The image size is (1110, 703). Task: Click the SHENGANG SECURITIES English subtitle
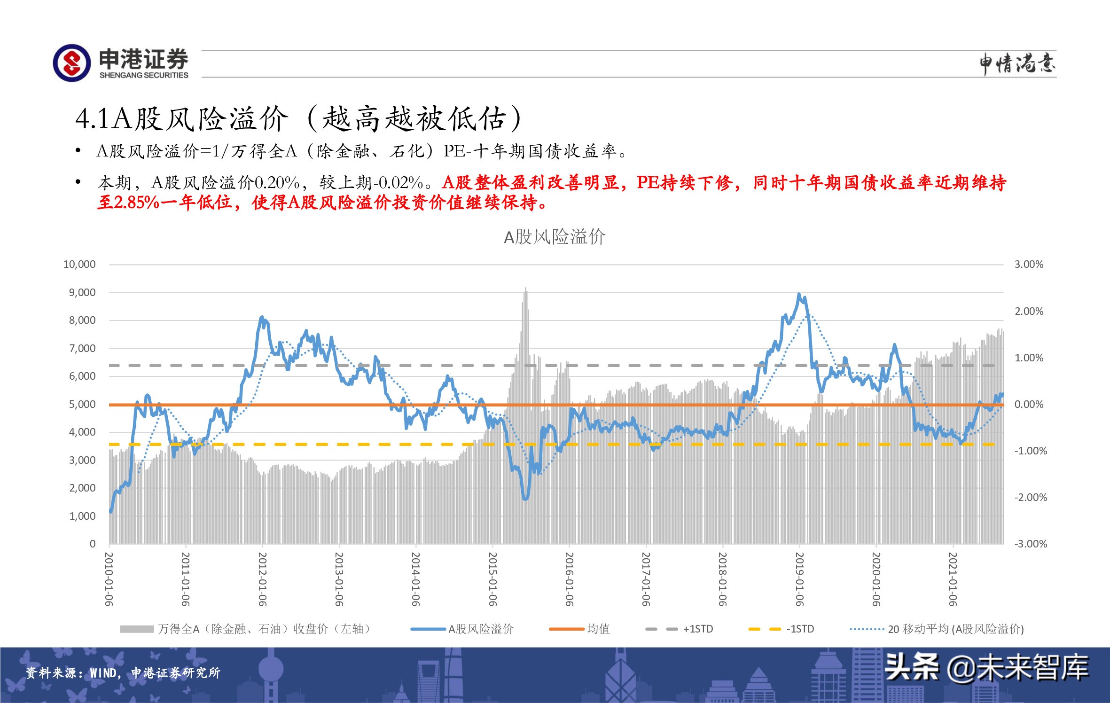tap(144, 75)
